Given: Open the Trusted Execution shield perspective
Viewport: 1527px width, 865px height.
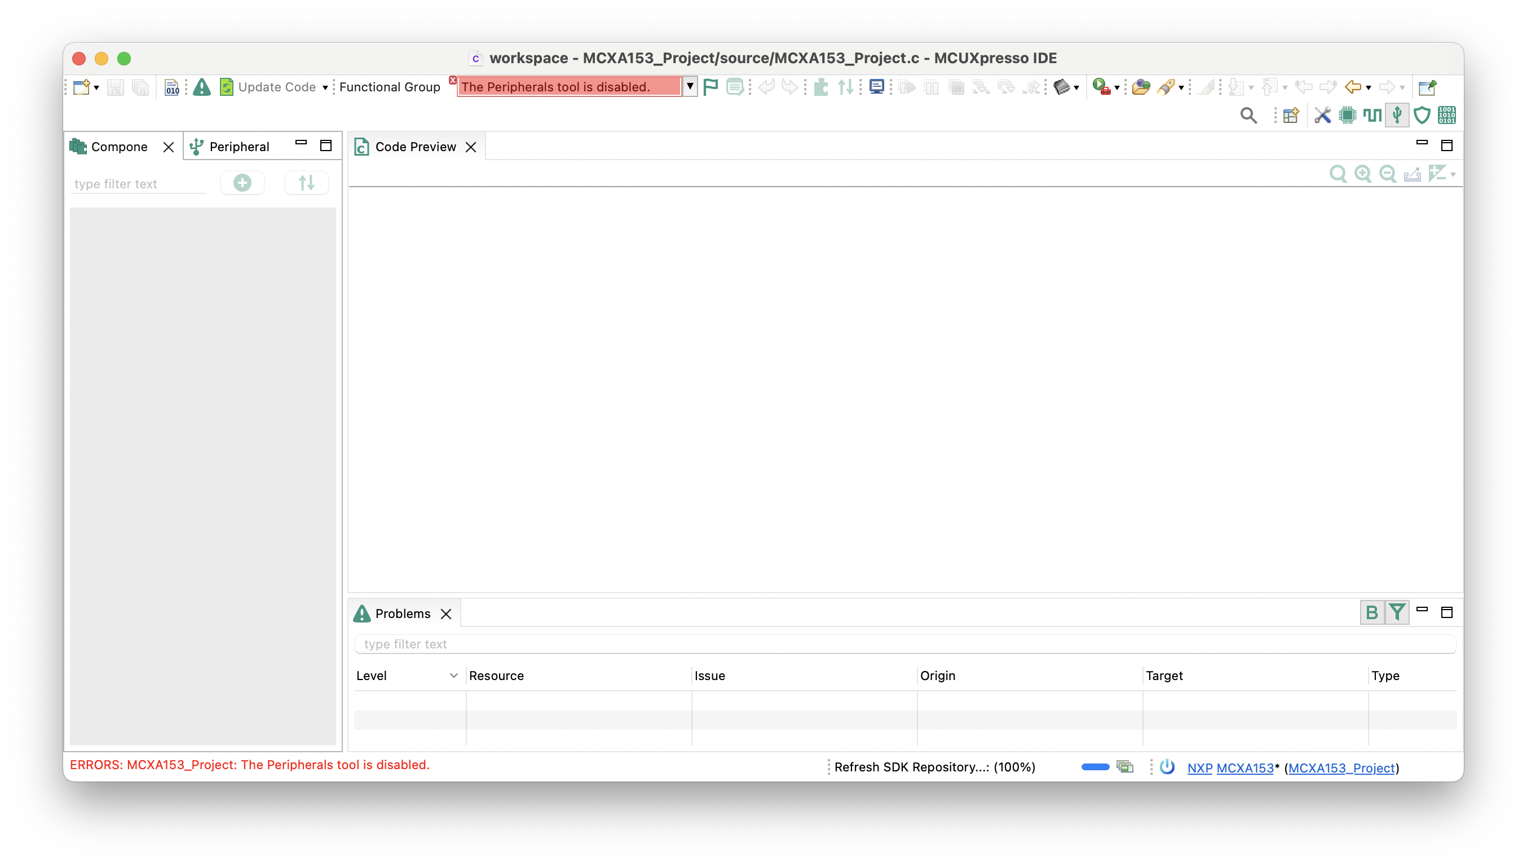Looking at the screenshot, I should (1422, 115).
